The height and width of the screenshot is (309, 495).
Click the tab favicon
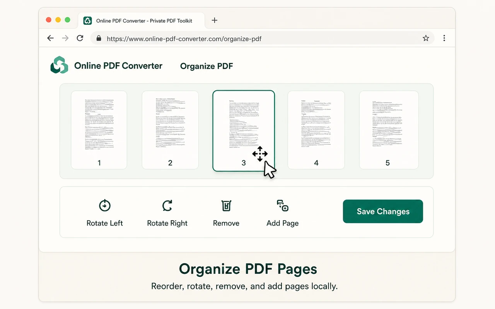coord(88,20)
